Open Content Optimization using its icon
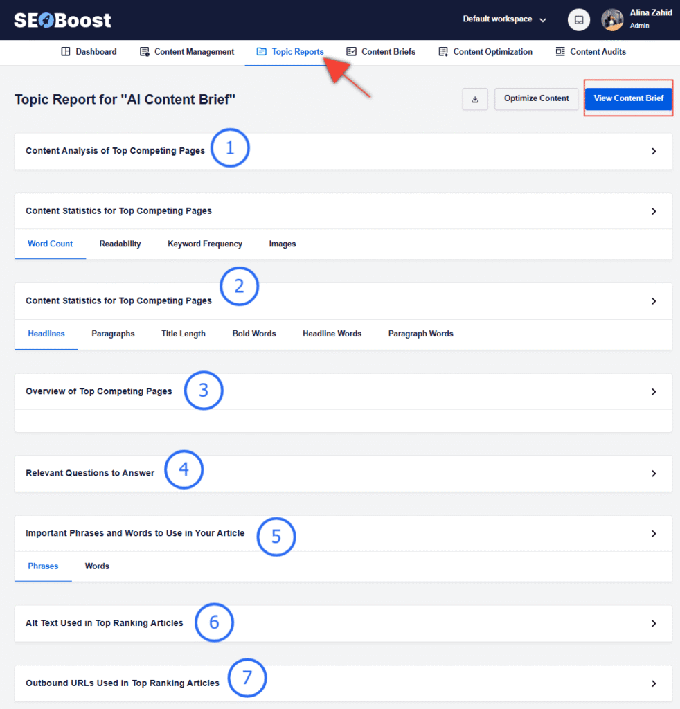The width and height of the screenshot is (680, 709). point(443,51)
